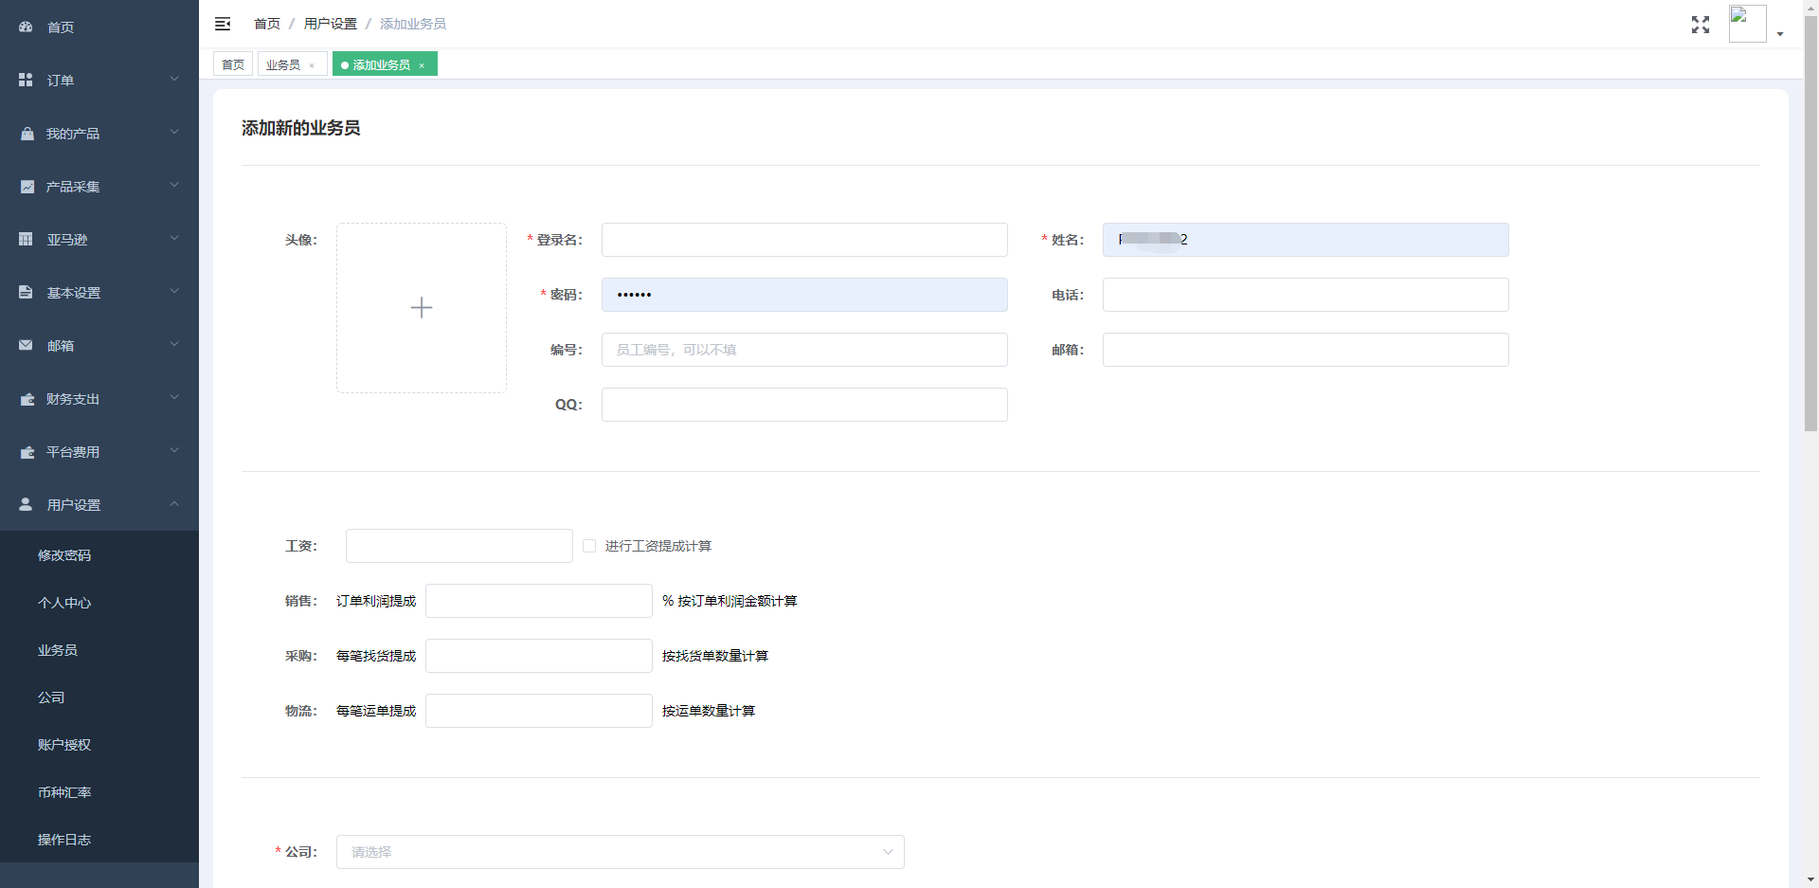The width and height of the screenshot is (1819, 888).
Task: Close the 添加业务员 tab
Action: pyautogui.click(x=422, y=65)
